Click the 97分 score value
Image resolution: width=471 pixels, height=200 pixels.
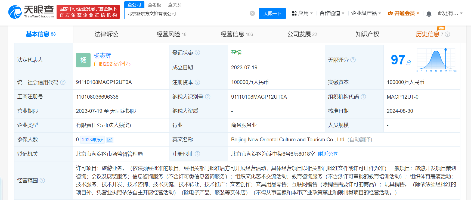tap(401, 60)
